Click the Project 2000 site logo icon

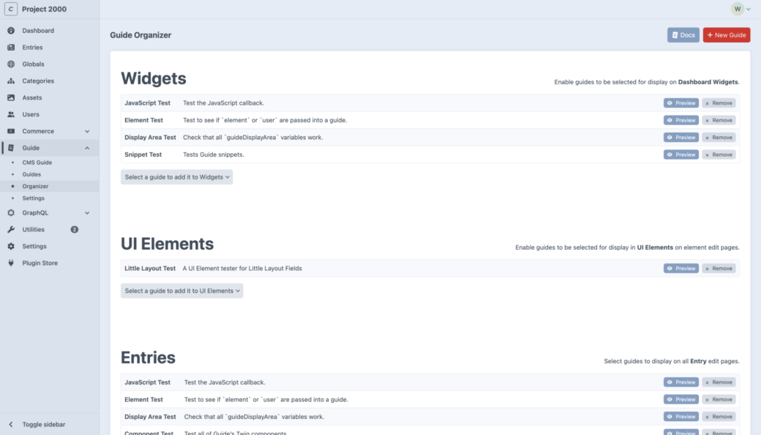tap(11, 10)
